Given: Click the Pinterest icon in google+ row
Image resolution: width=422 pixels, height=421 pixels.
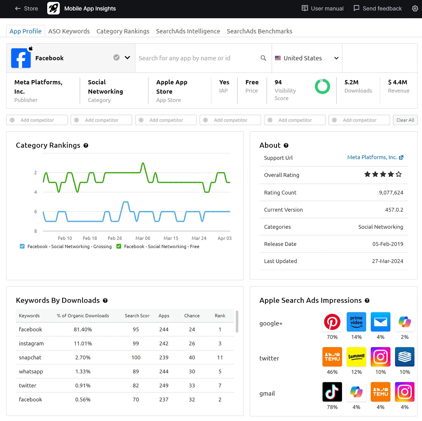Looking at the screenshot, I should coord(332,322).
